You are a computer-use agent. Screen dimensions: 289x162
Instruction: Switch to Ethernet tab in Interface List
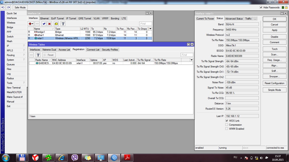click(44, 19)
